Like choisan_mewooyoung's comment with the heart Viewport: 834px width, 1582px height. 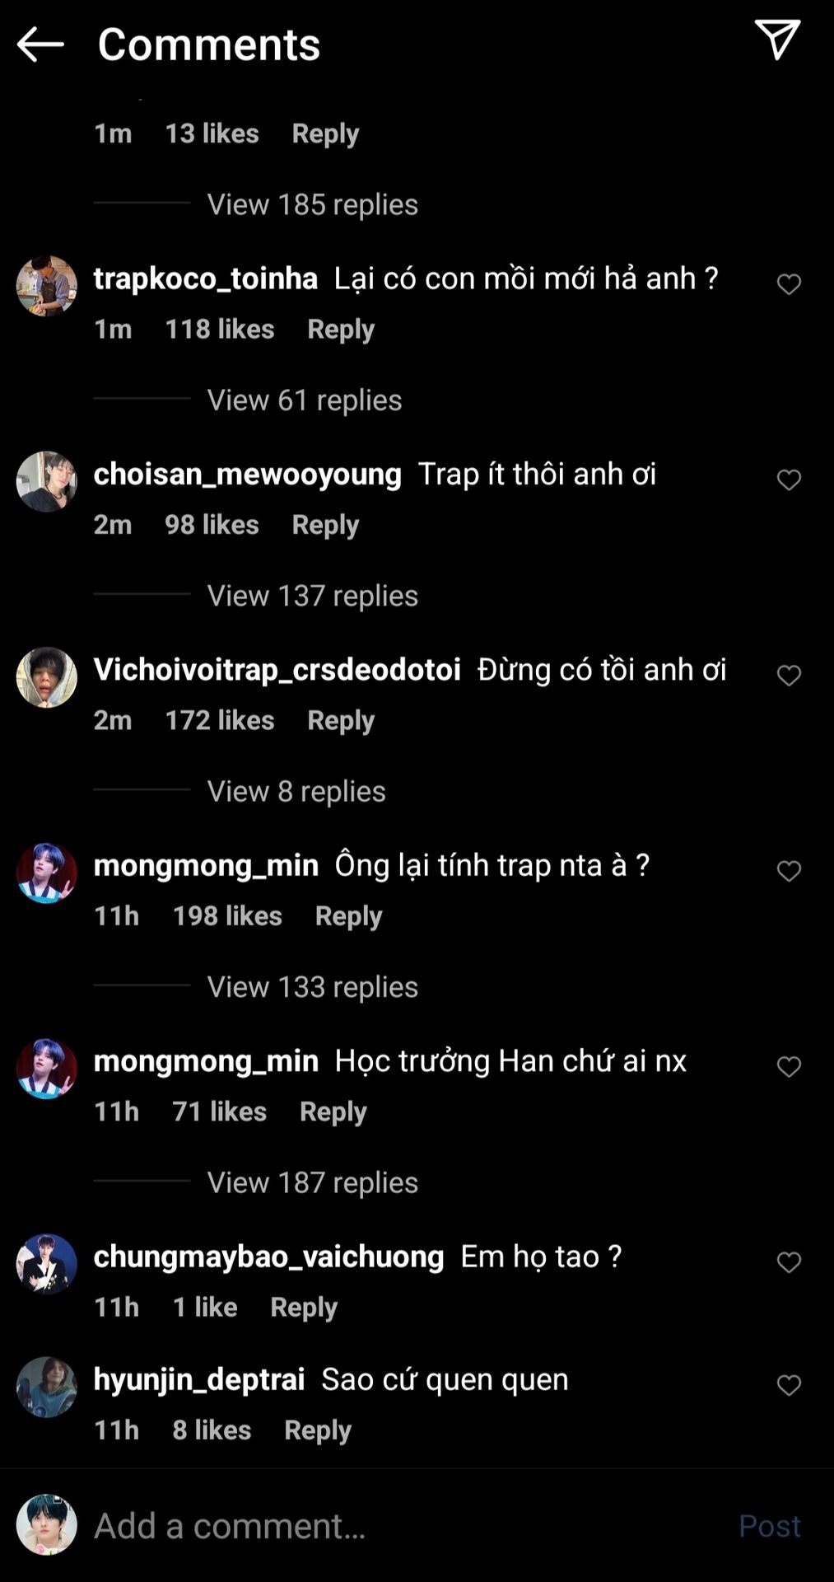(x=789, y=480)
